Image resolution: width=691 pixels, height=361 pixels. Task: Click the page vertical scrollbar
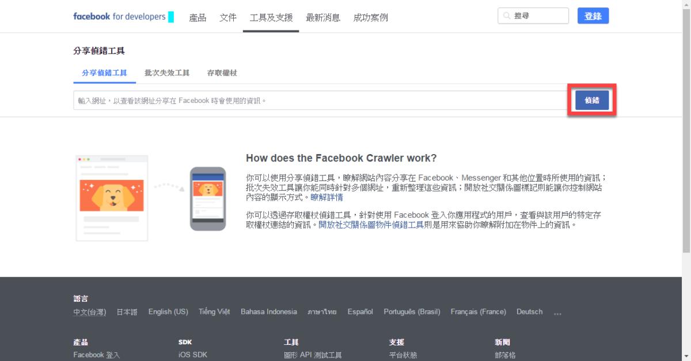(x=686, y=129)
